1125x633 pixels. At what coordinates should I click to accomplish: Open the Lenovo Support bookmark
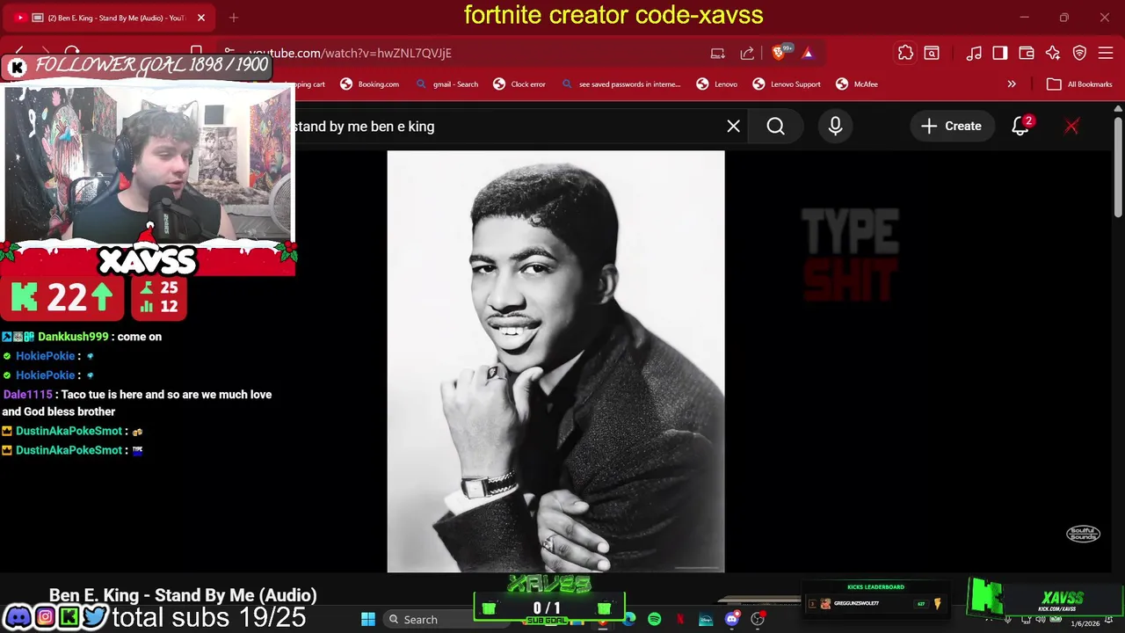[x=787, y=84]
